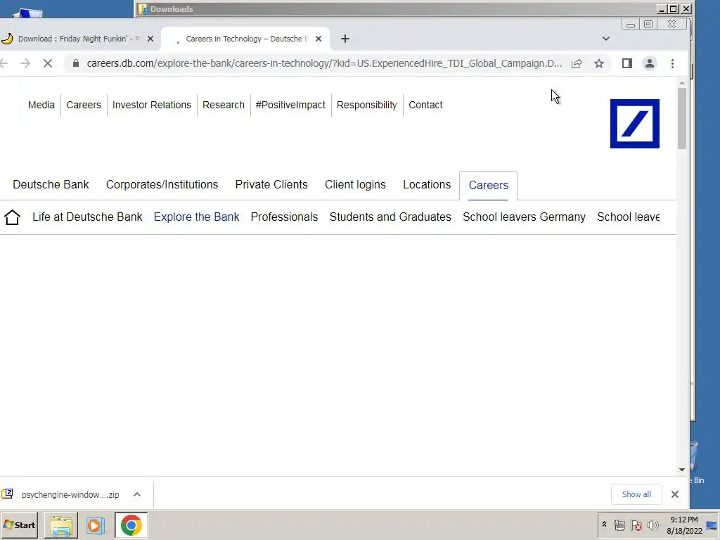This screenshot has width=720, height=540.
Task: Open Action Center flag icon
Action: point(636,525)
